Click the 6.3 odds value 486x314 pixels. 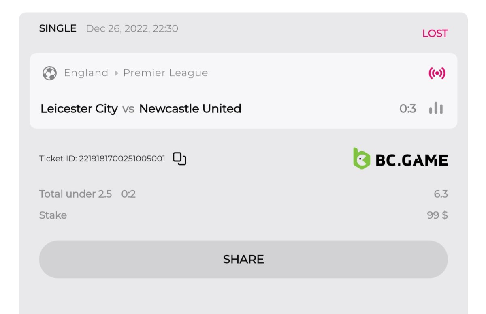pos(441,194)
